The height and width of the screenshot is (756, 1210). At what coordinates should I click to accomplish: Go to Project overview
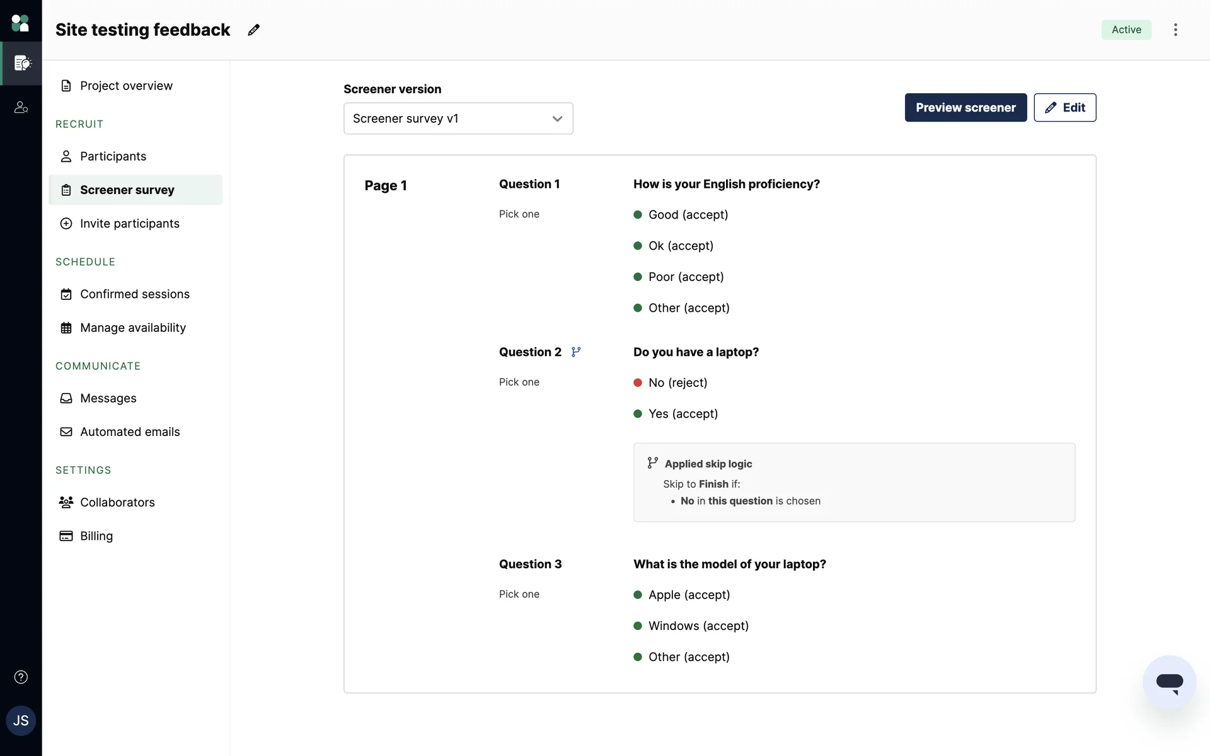pos(126,86)
